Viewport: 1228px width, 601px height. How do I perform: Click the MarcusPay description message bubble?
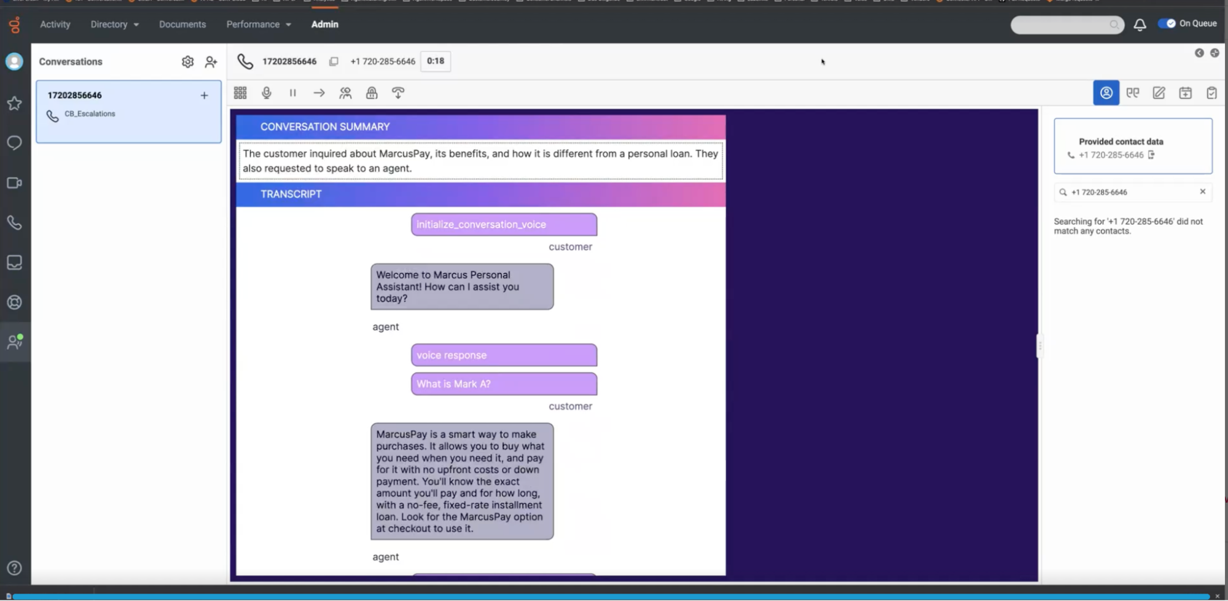[x=462, y=481]
